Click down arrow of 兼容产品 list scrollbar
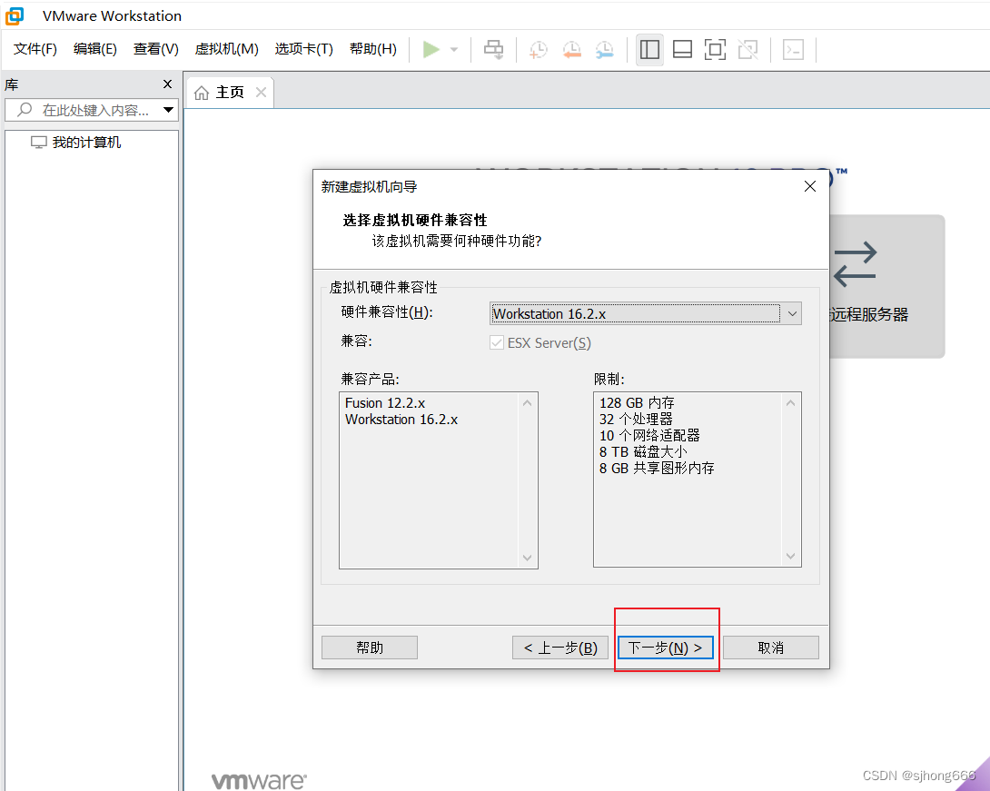Image resolution: width=990 pixels, height=791 pixels. [x=527, y=558]
